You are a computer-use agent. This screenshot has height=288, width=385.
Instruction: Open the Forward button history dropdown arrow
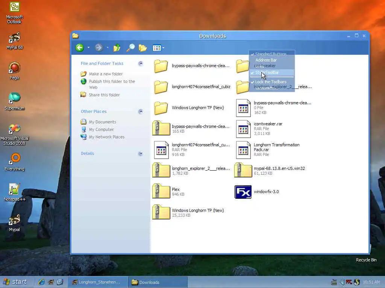point(107,48)
